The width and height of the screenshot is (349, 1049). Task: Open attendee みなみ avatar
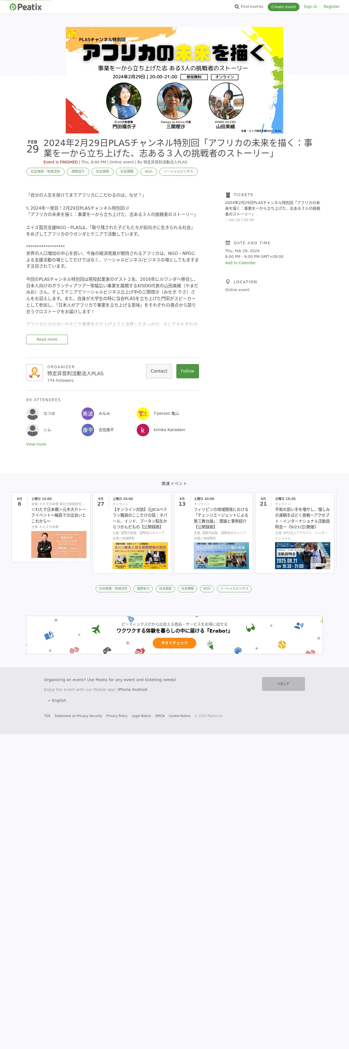pyautogui.click(x=88, y=414)
